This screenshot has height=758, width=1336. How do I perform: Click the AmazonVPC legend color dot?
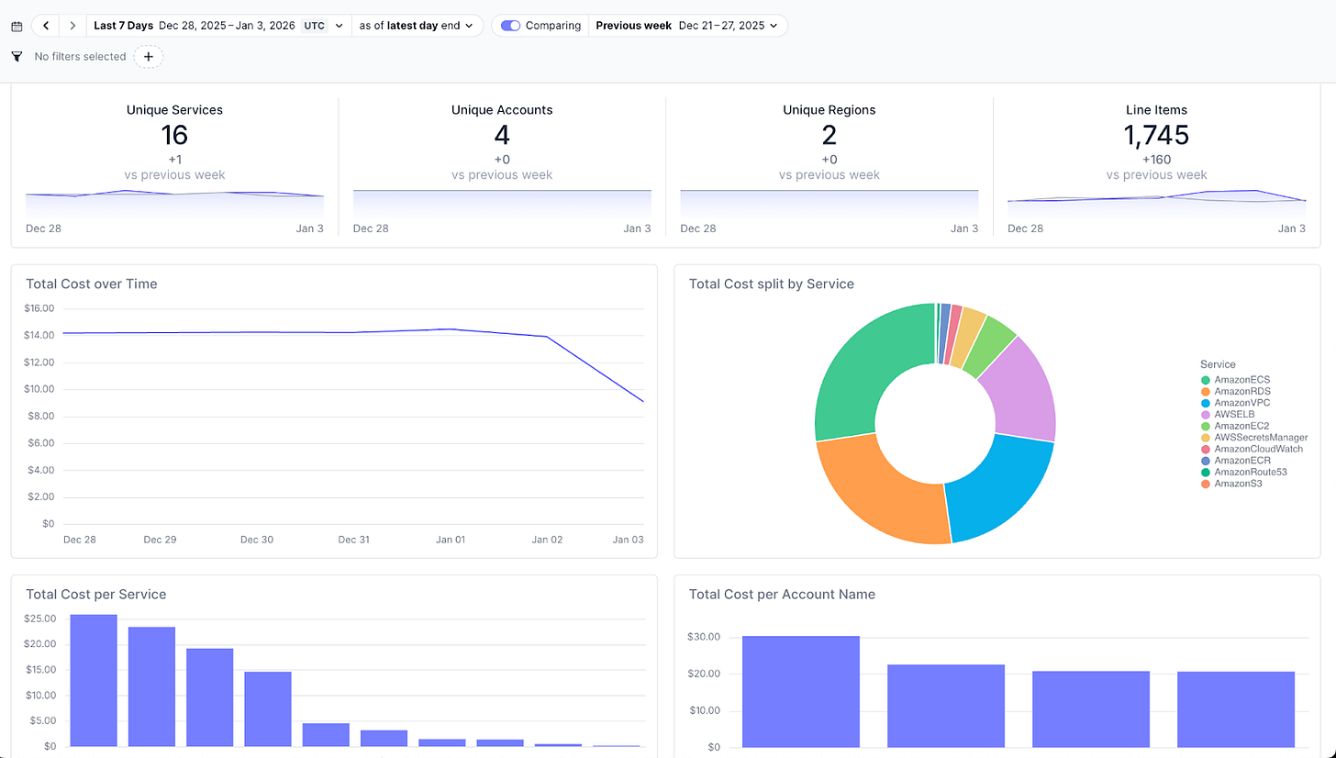1206,403
